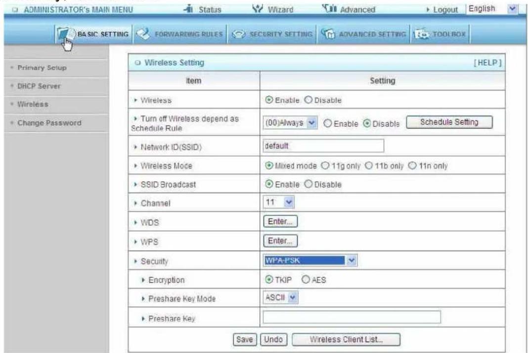Click the Basic Setting folder icon
This screenshot has width=528, height=353.
65,34
